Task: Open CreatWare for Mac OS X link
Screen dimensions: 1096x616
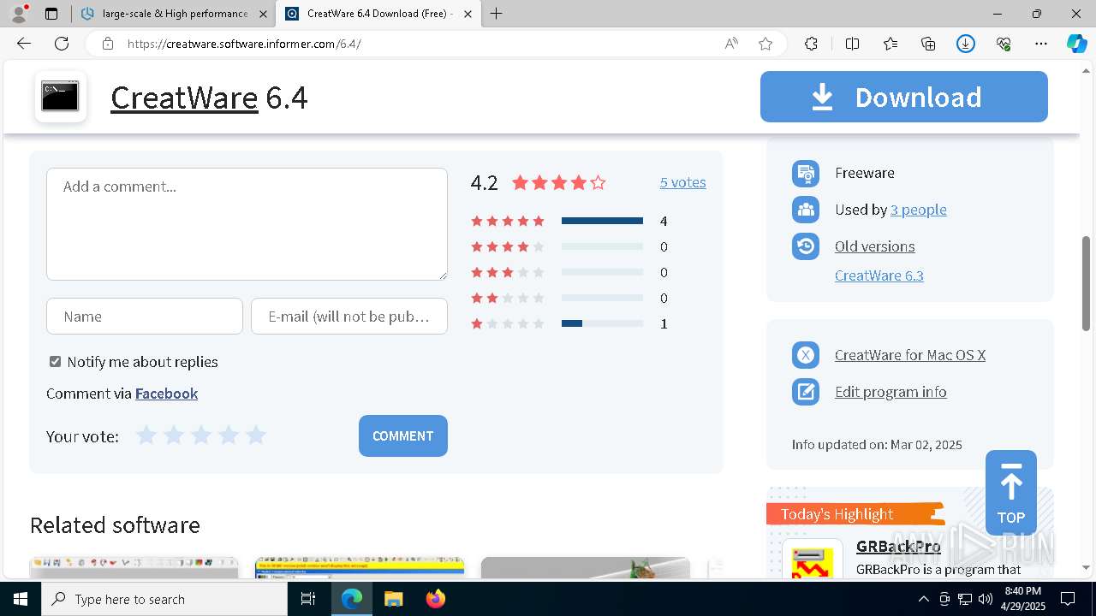Action: (x=910, y=355)
